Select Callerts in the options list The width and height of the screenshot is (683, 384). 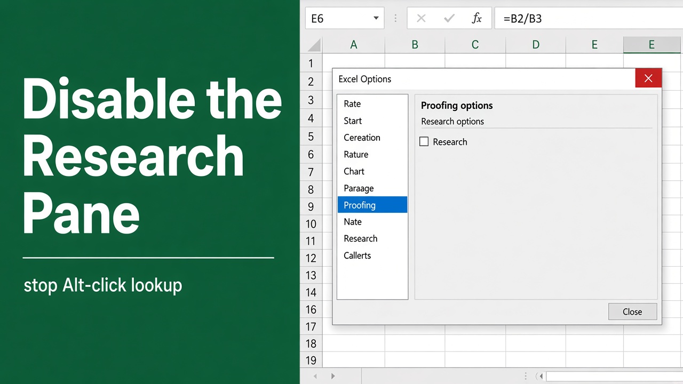[372, 255]
